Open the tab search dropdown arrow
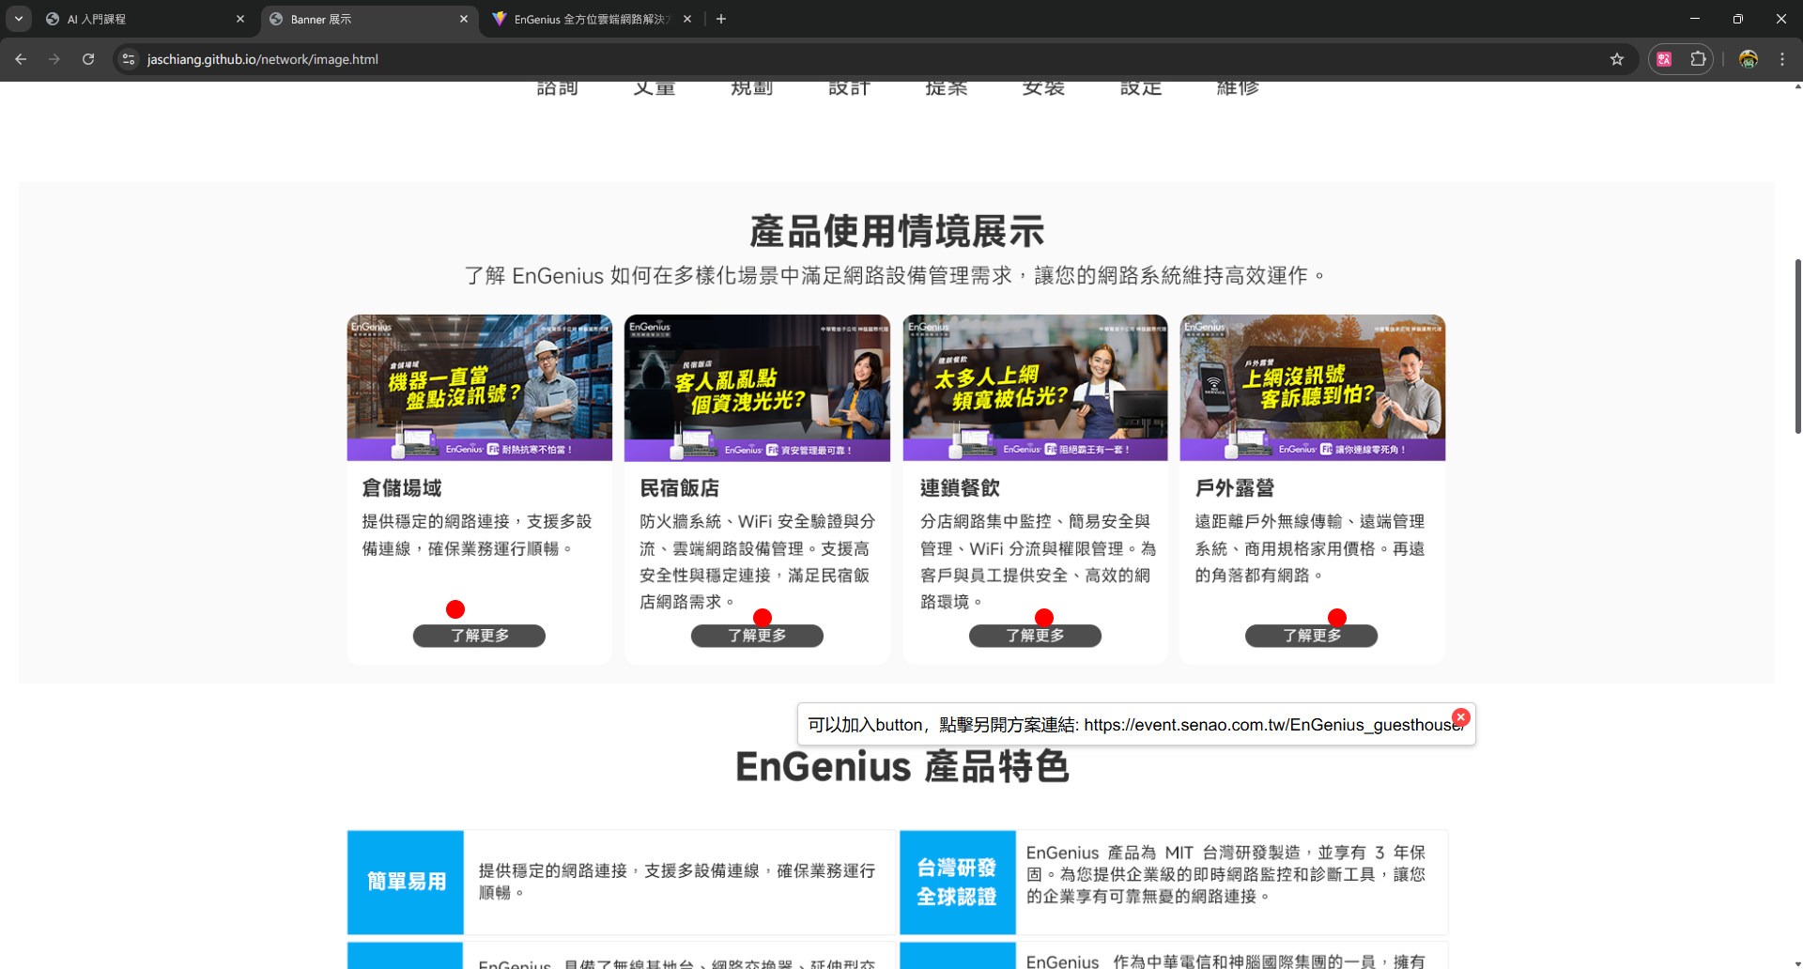 click(x=19, y=19)
